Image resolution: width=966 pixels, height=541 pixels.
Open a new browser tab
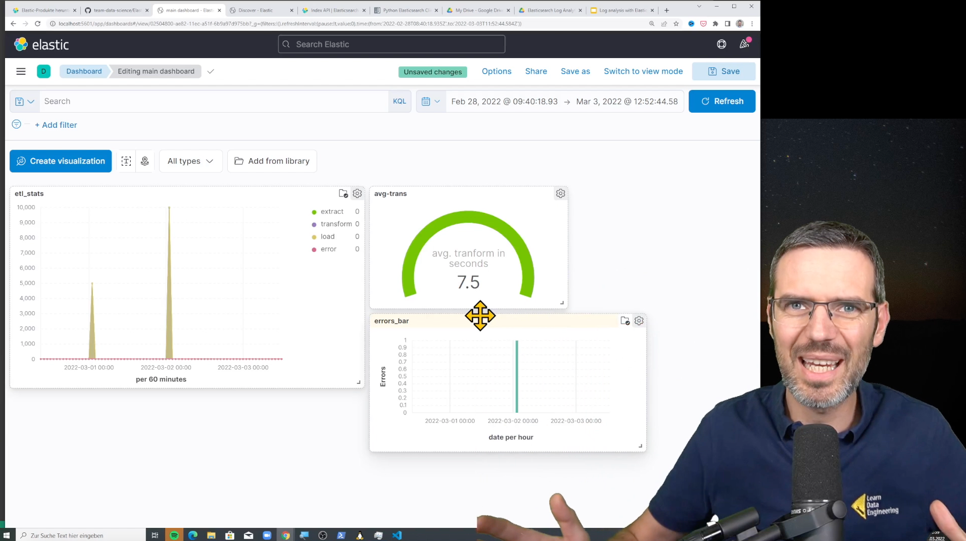click(667, 10)
